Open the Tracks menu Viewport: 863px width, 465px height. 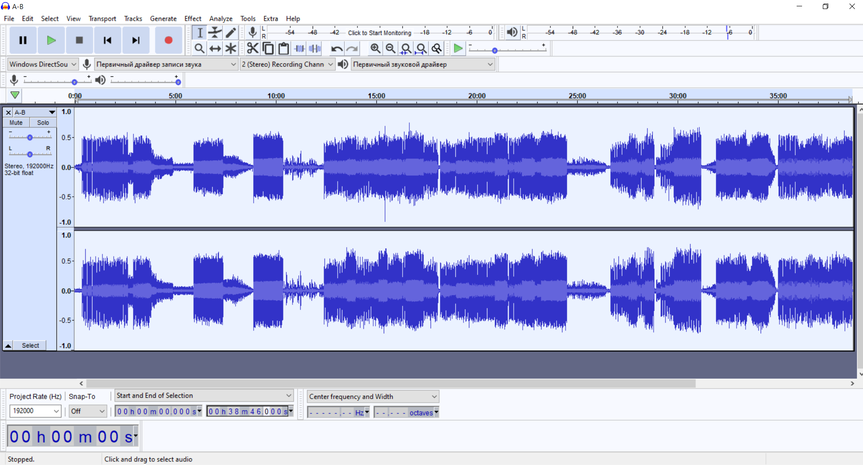pos(133,19)
